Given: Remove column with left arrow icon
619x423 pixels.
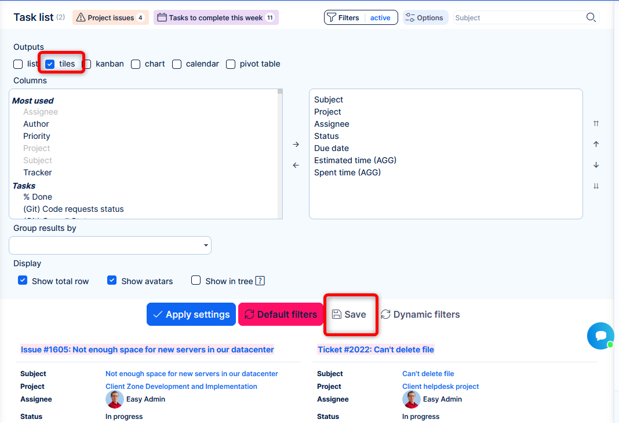Looking at the screenshot, I should (x=296, y=165).
